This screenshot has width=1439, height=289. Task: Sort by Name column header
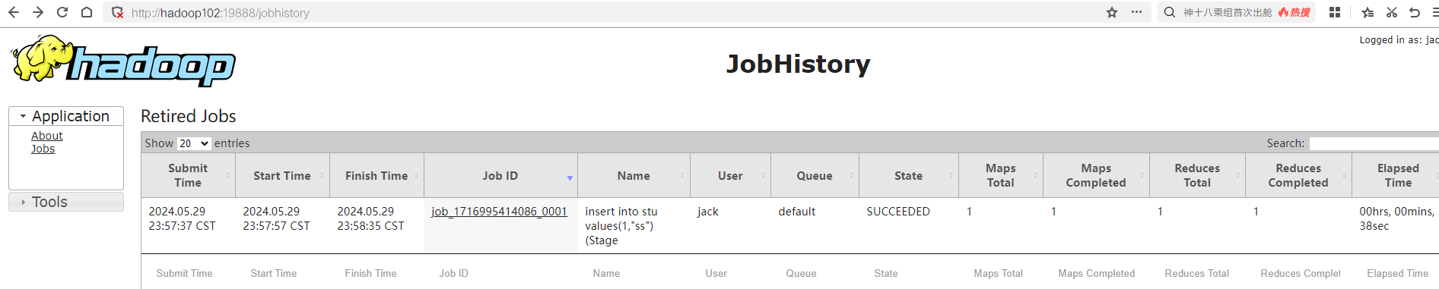[x=634, y=175]
